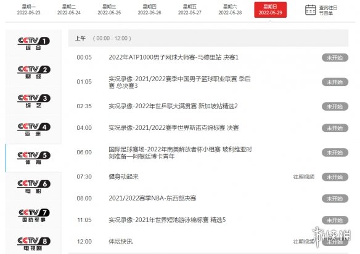Click 未开始 button for 11:05 游泳锦标赛 program

tap(335, 220)
